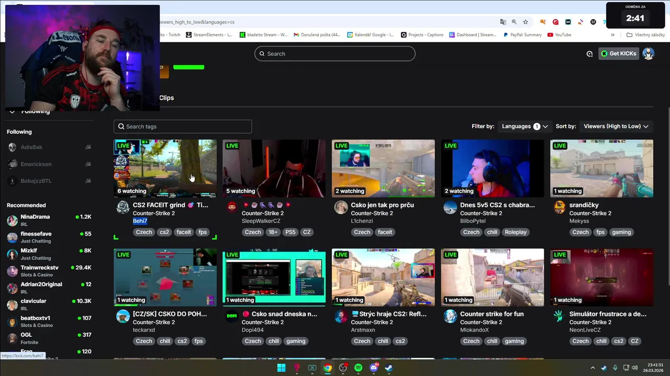The image size is (670, 376).
Task: Open the Projects - Captions bookmark
Action: coord(422,35)
